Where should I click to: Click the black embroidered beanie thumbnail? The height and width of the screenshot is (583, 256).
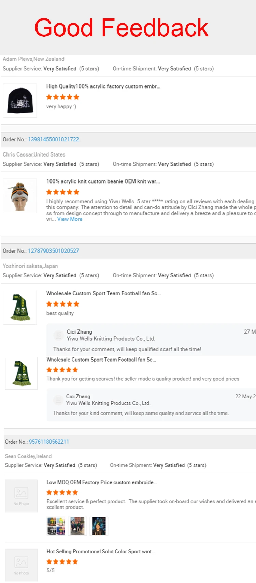tap(20, 100)
